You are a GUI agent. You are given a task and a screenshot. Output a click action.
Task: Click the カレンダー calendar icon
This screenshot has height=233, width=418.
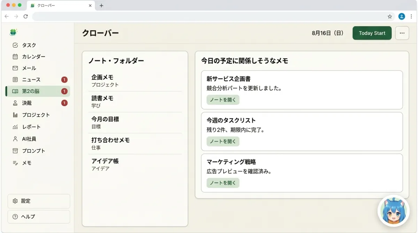point(15,57)
